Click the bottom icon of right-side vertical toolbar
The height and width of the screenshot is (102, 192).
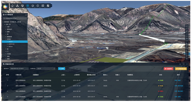click(x=187, y=58)
